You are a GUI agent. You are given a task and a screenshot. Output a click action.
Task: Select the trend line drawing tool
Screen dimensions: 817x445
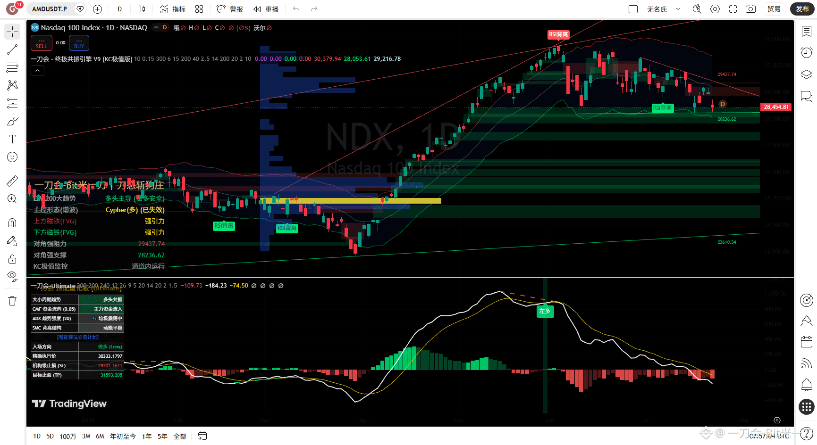point(12,49)
